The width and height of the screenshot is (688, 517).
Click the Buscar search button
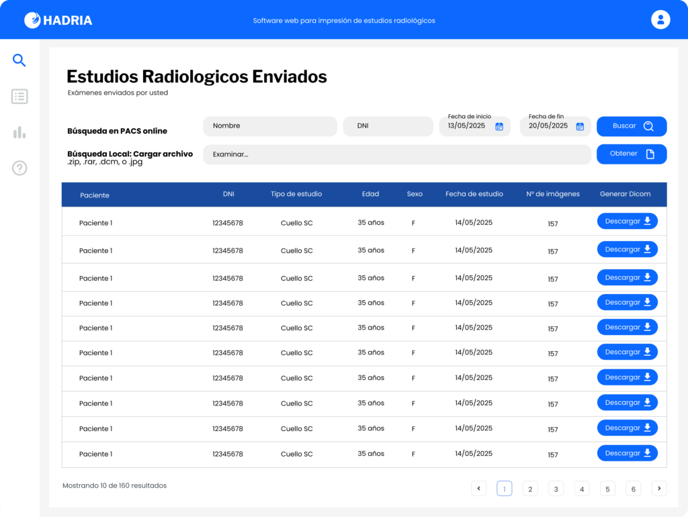point(632,126)
